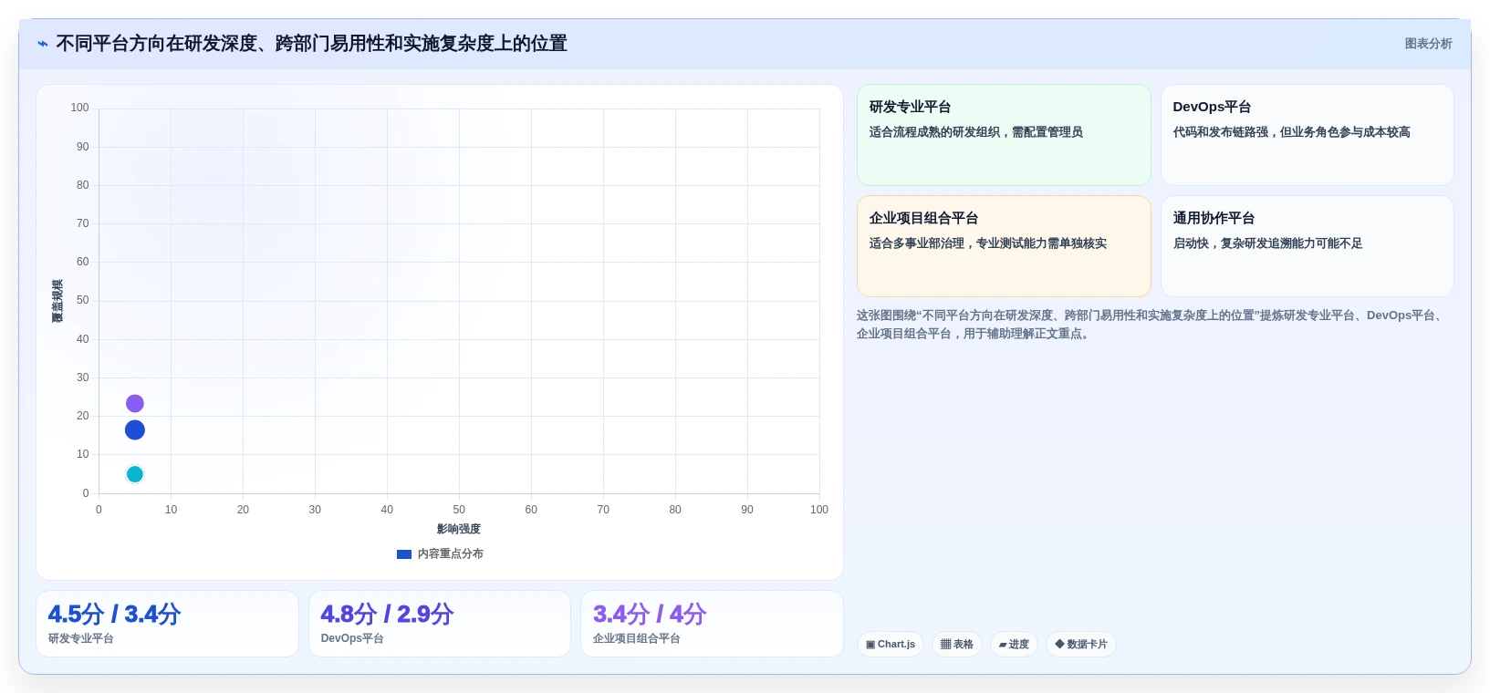Click the 图表分析 label in the header
Image resolution: width=1490 pixels, height=693 pixels.
(x=1428, y=44)
